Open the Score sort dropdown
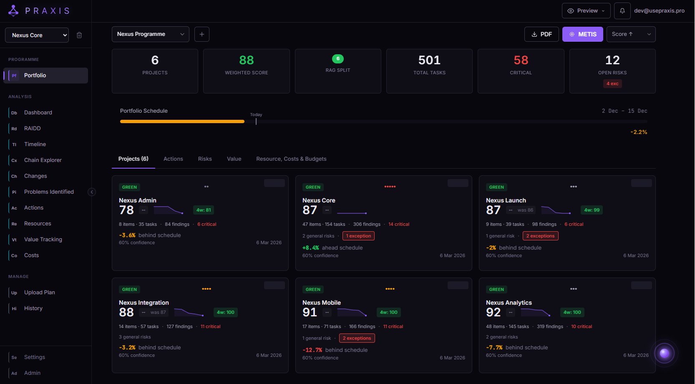This screenshot has height=384, width=695. click(631, 34)
